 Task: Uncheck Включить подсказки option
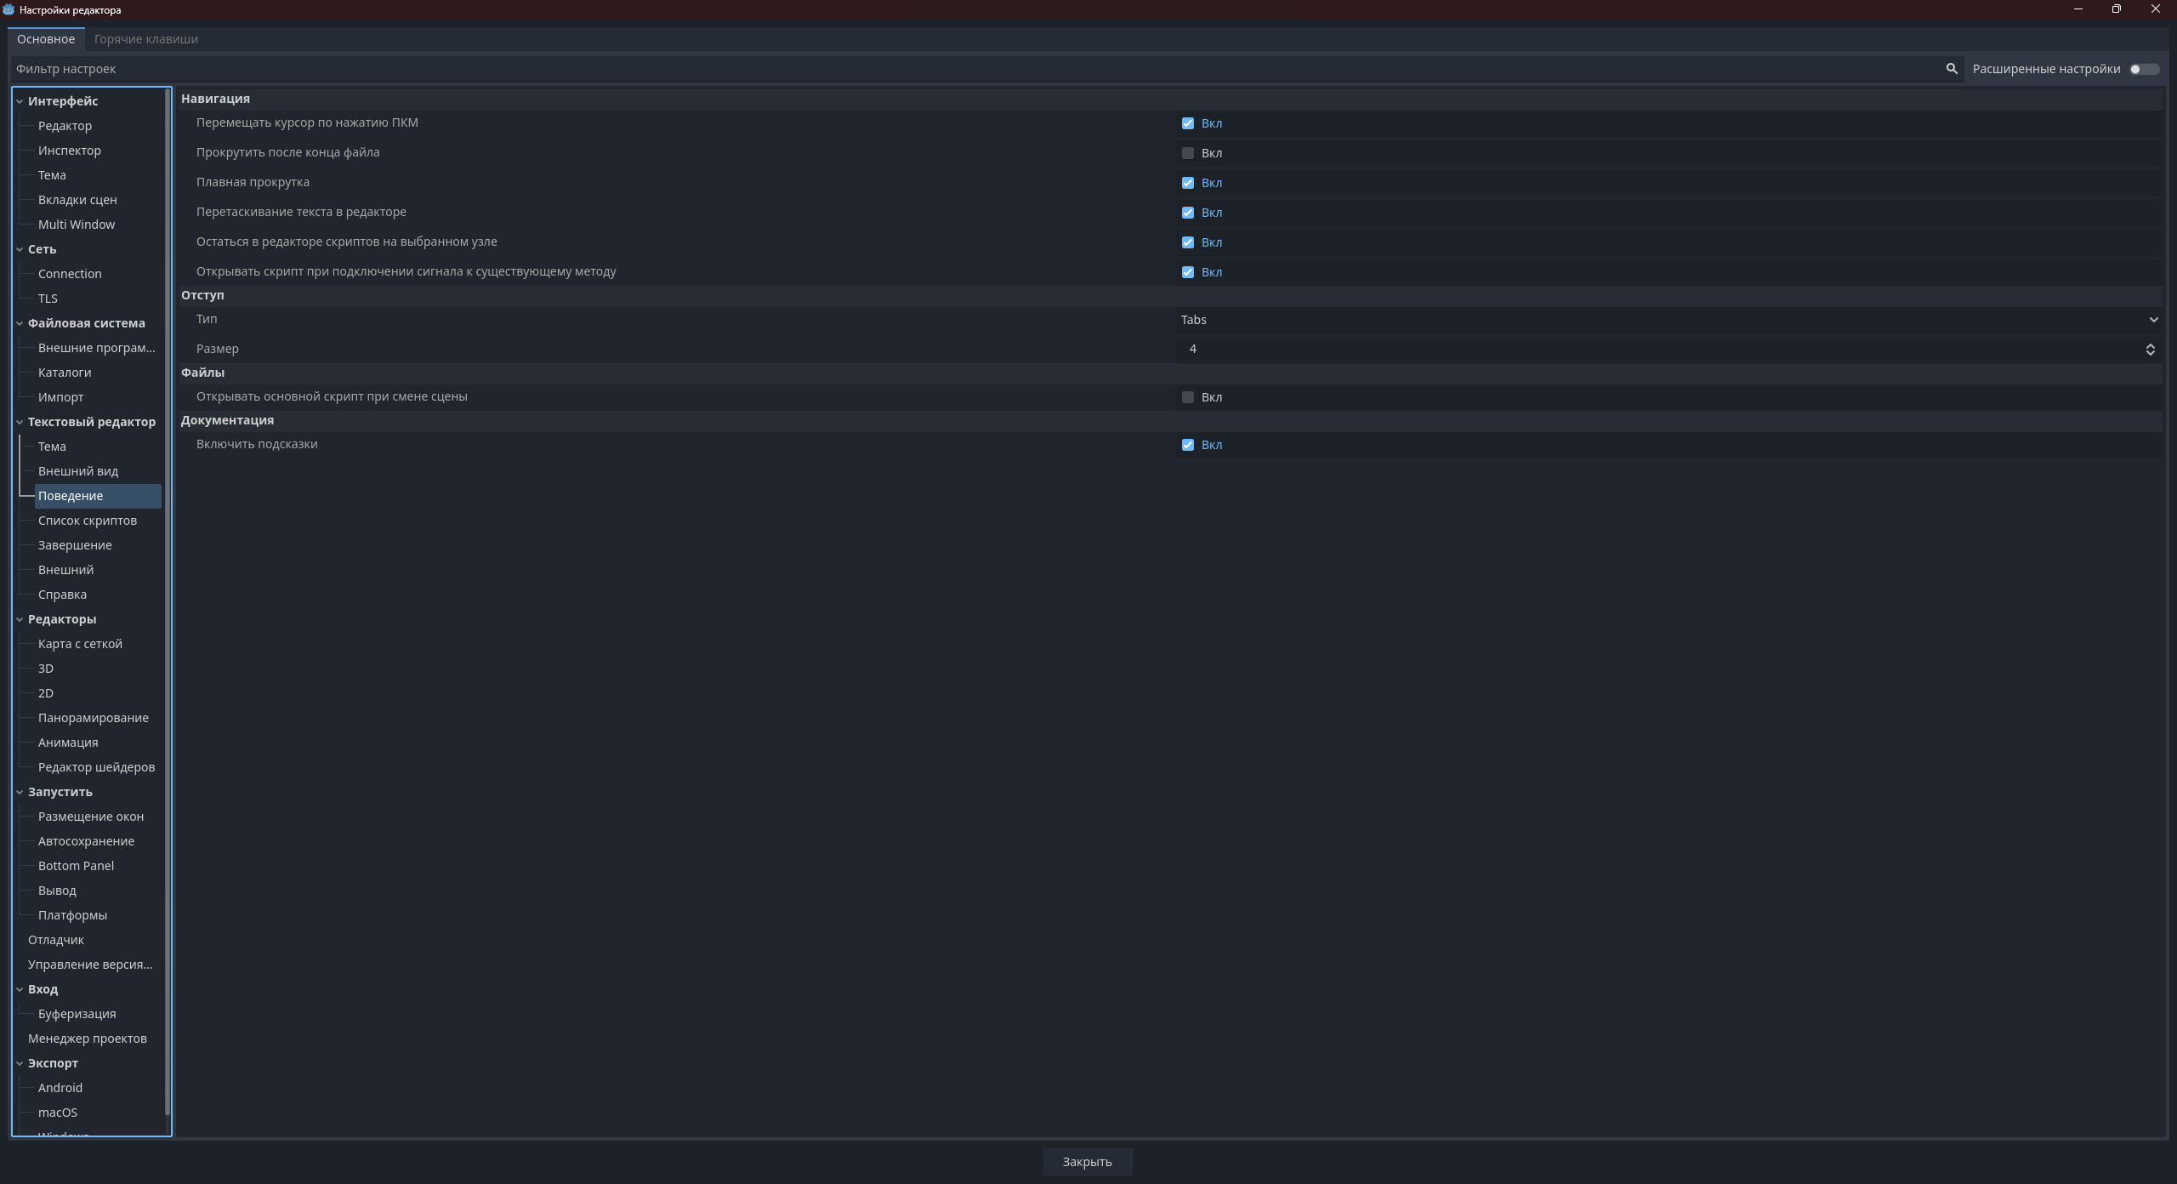[1187, 445]
